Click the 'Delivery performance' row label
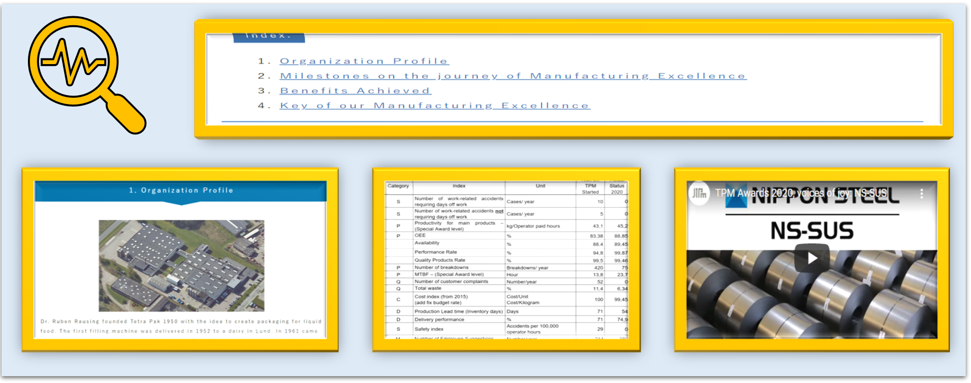This screenshot has height=383, width=971. click(439, 319)
